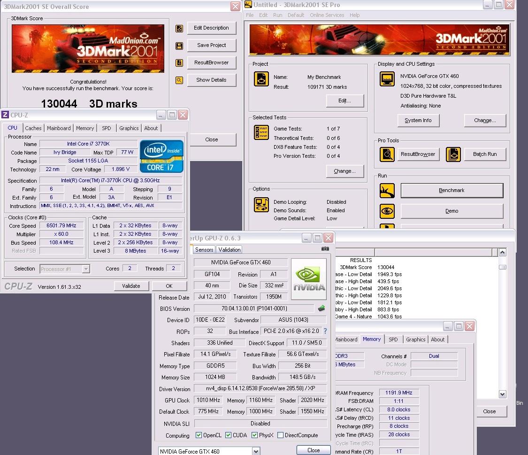Open the Processor #1 selection dropdown
528x455 pixels.
click(x=86, y=269)
